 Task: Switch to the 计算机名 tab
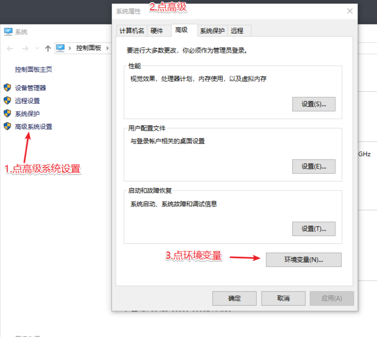click(132, 30)
